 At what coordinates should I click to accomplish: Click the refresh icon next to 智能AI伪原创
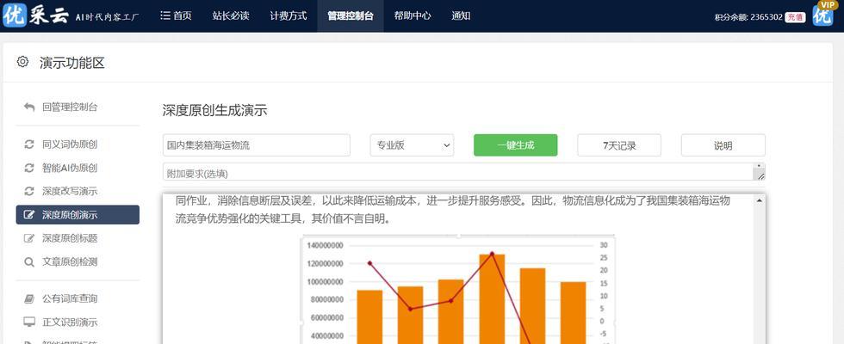(29, 169)
